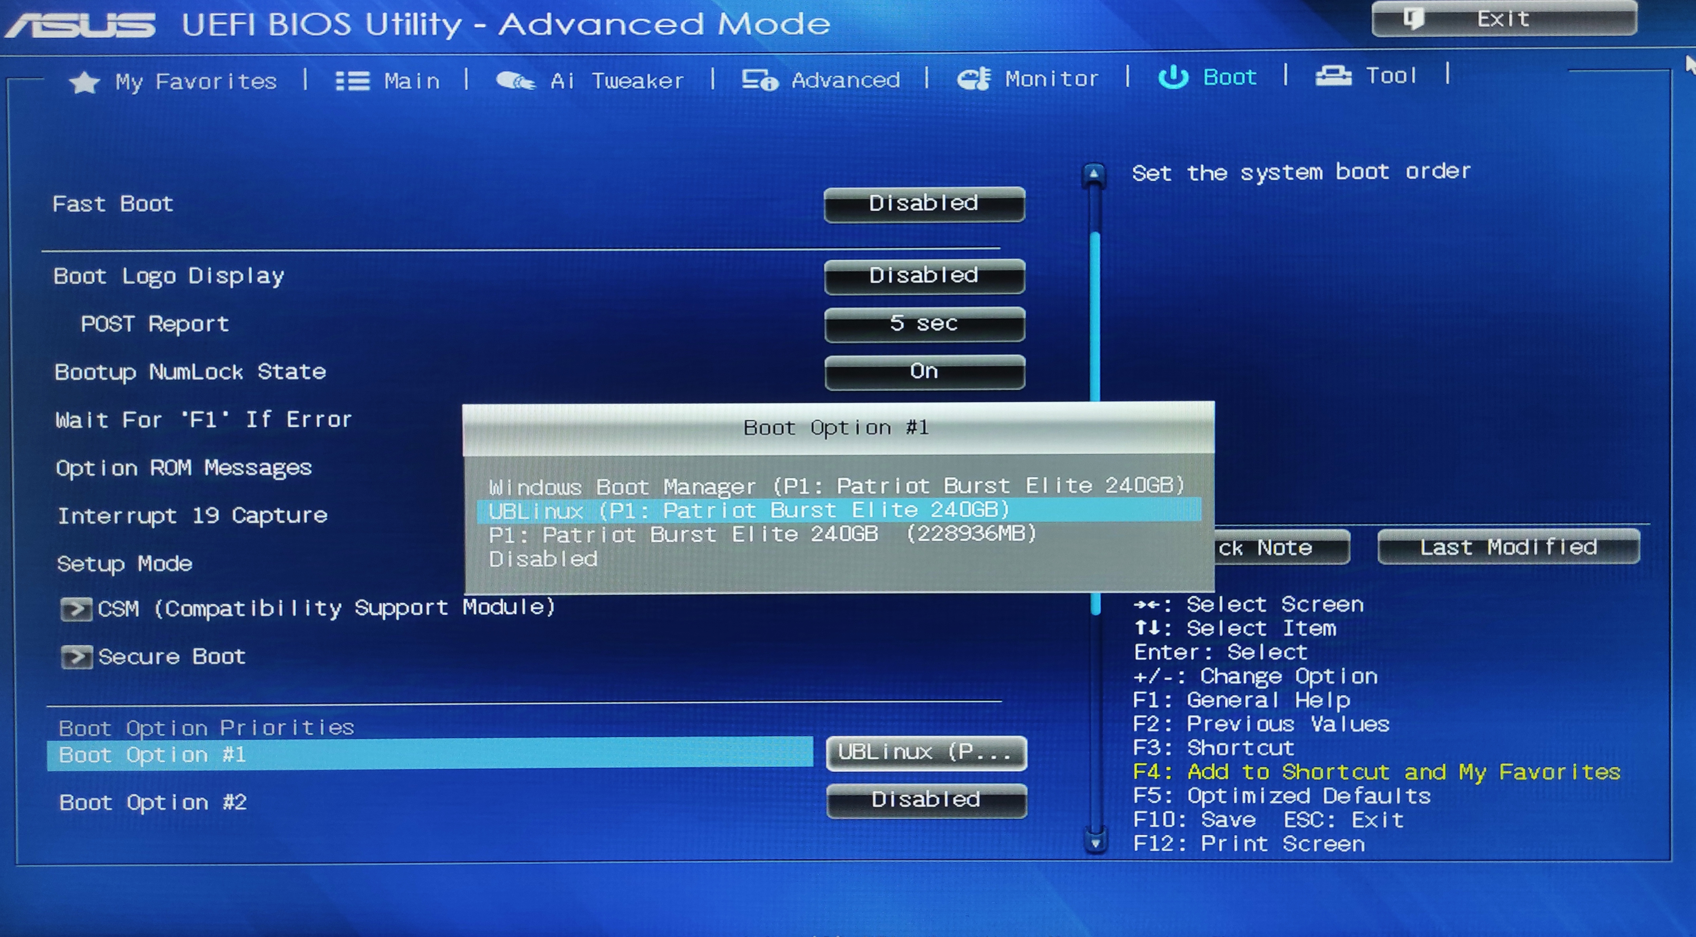Click the Ai Tweaker icon
This screenshot has width=1696, height=937.
pos(515,80)
